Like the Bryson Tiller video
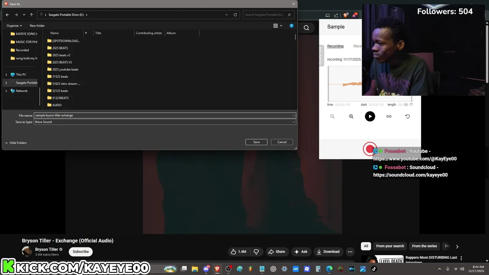The height and width of the screenshot is (275, 489). 238,252
